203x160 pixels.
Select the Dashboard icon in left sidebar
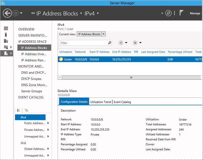pos(6,29)
